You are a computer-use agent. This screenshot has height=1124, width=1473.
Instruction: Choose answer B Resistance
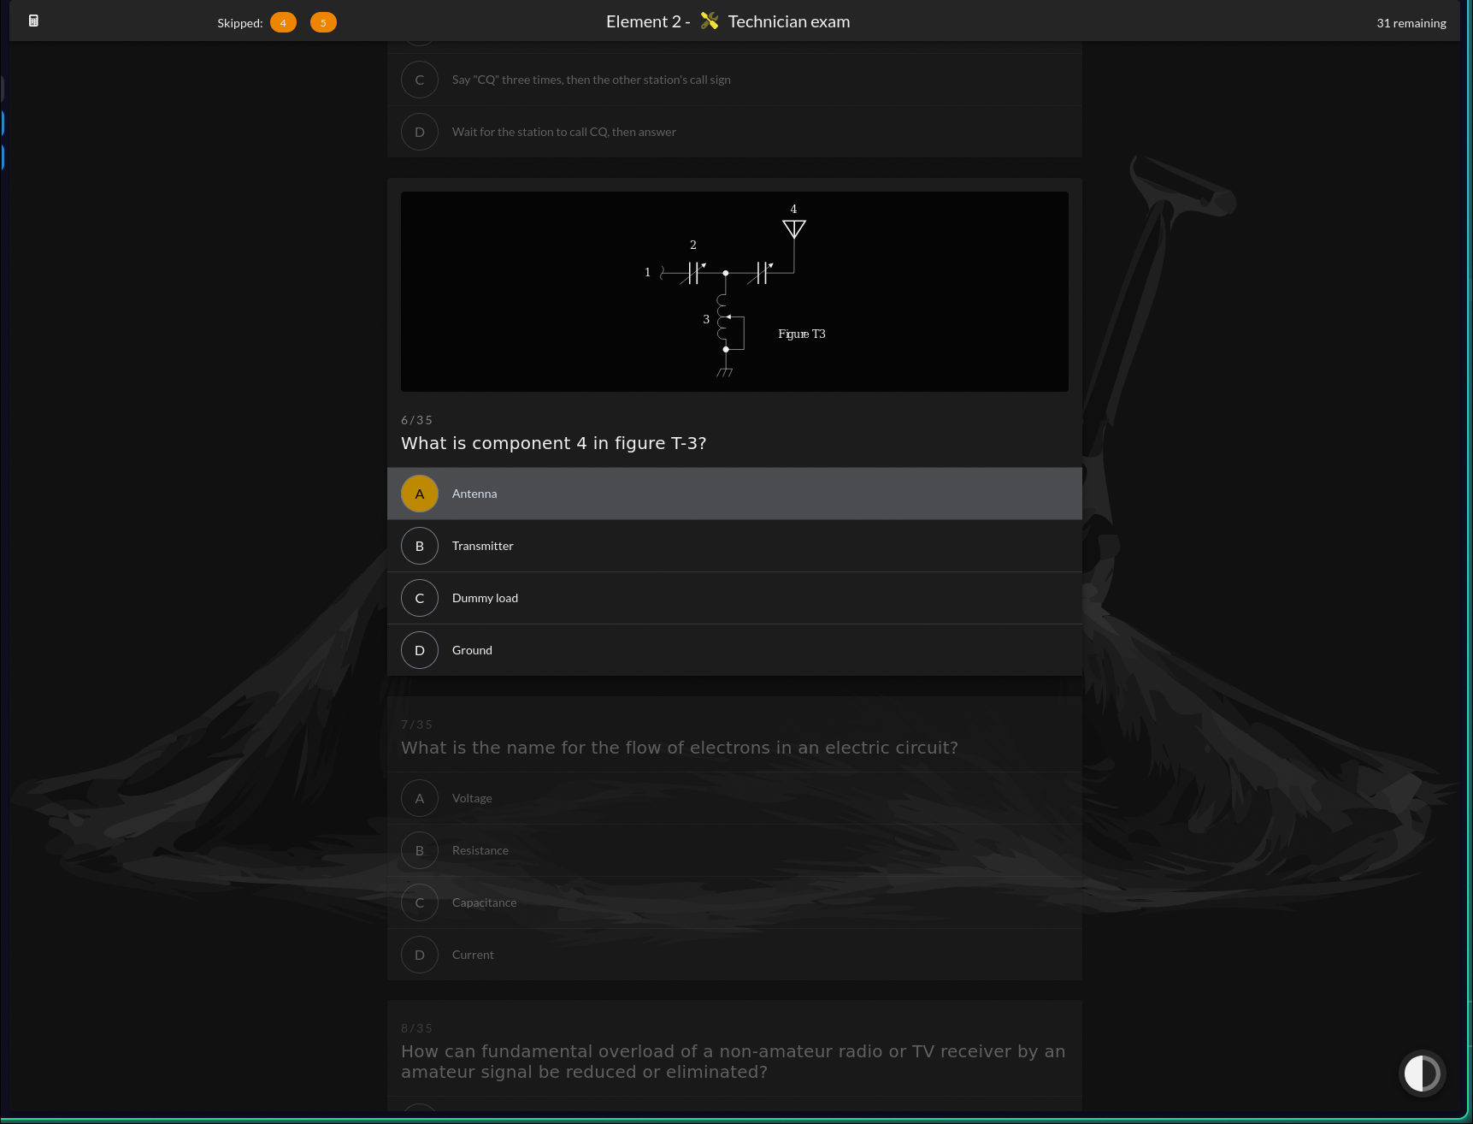734,850
